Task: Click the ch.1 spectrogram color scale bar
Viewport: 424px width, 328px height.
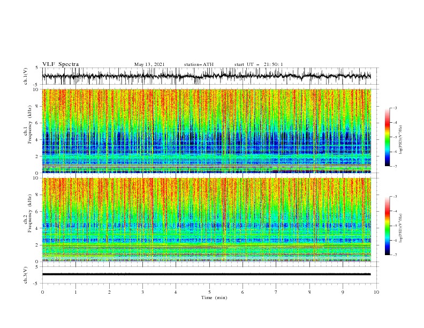Action: pos(387,137)
